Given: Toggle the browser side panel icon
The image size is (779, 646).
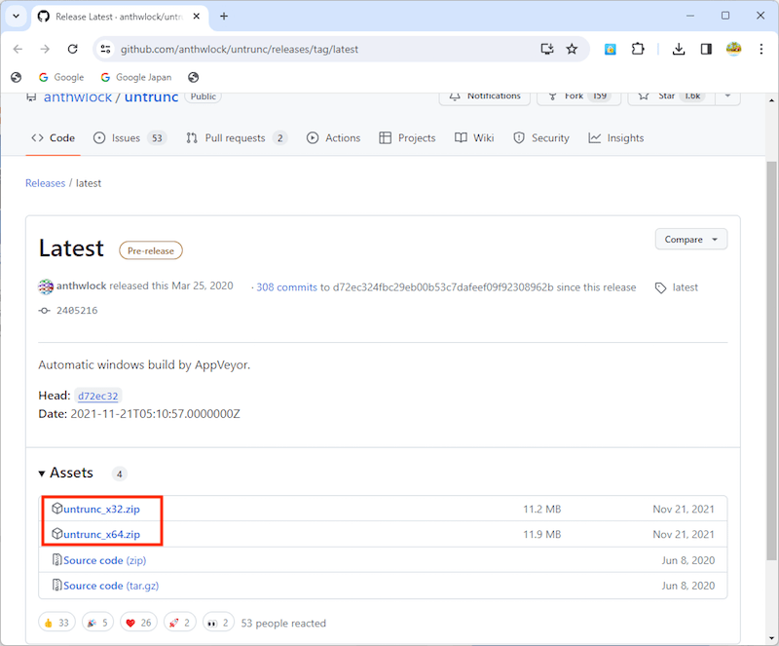Looking at the screenshot, I should point(706,49).
